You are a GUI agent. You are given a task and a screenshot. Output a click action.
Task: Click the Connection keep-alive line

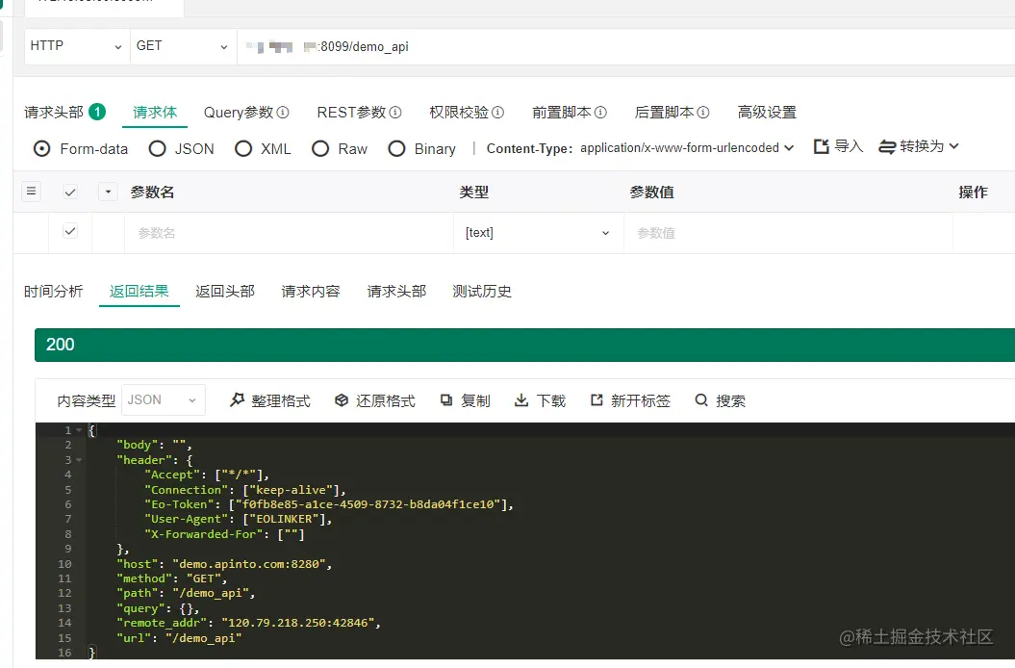pos(245,490)
